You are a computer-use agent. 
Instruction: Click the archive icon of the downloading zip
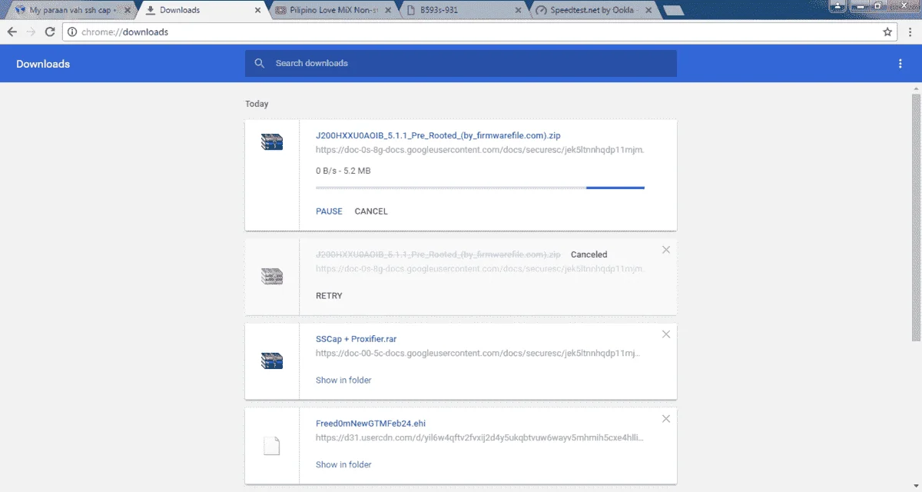pyautogui.click(x=272, y=141)
